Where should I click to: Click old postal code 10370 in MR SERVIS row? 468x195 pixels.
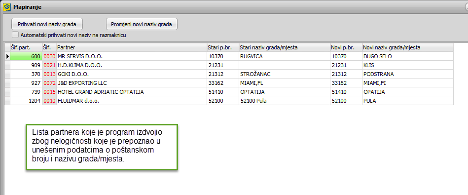click(x=223, y=56)
